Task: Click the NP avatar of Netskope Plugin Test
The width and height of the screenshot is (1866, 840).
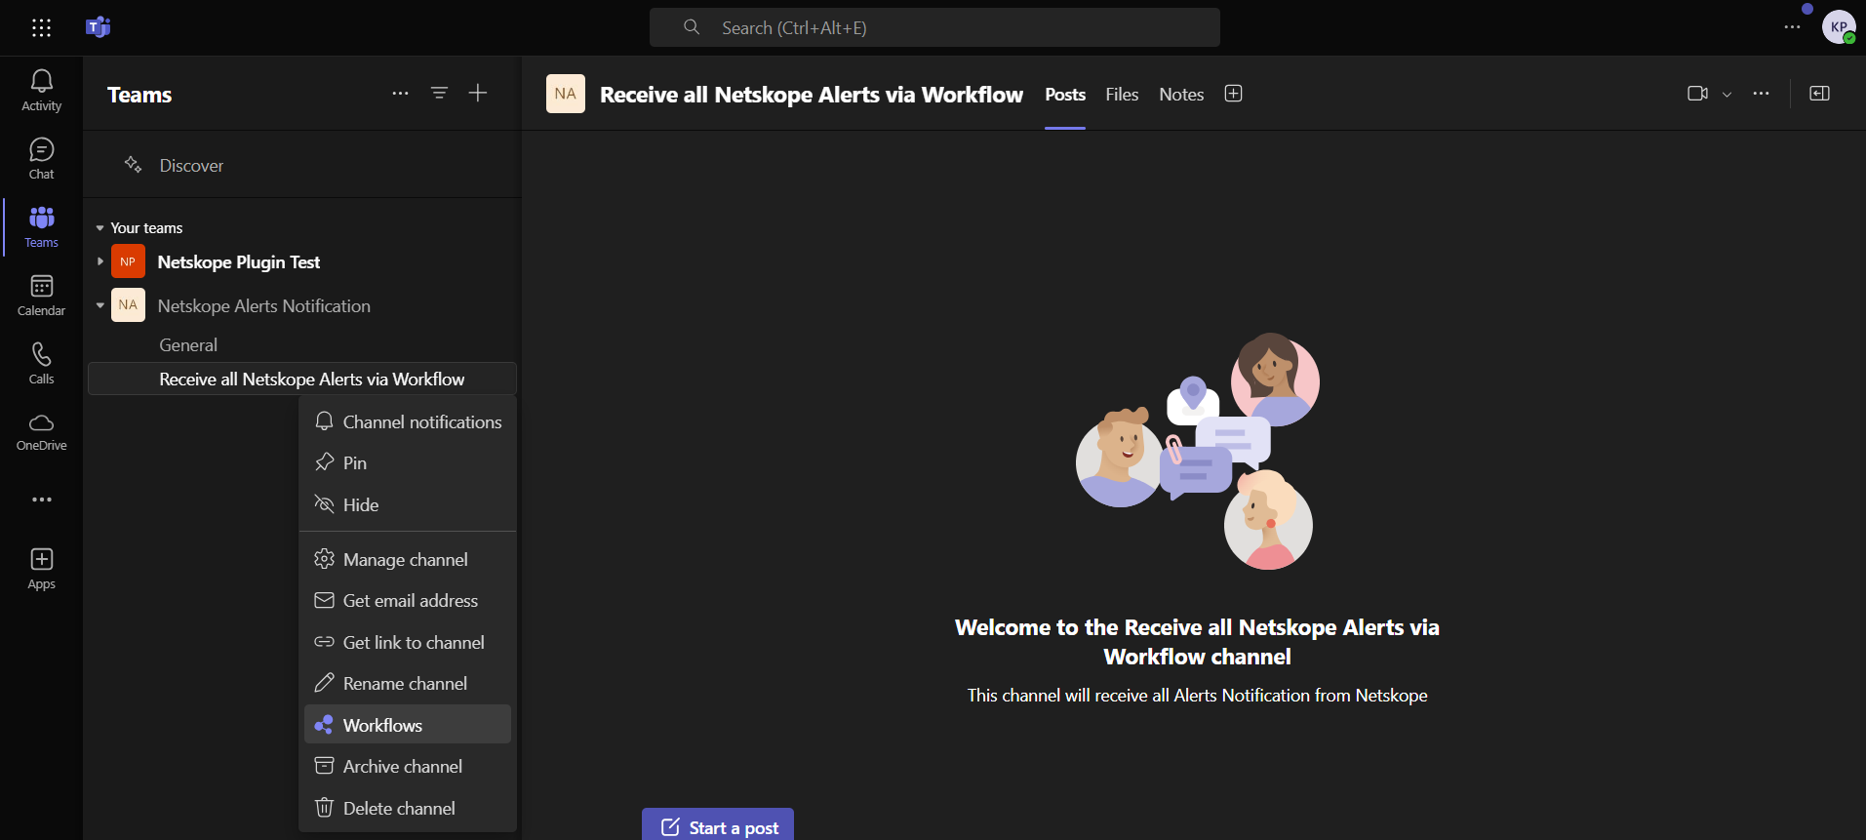Action: tap(128, 261)
